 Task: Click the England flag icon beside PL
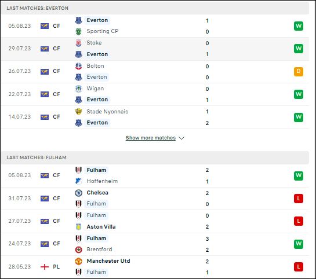click(x=45, y=267)
